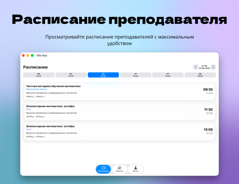Click the Зачет label in the 13:05 card
The image size is (239, 184).
click(29, 129)
